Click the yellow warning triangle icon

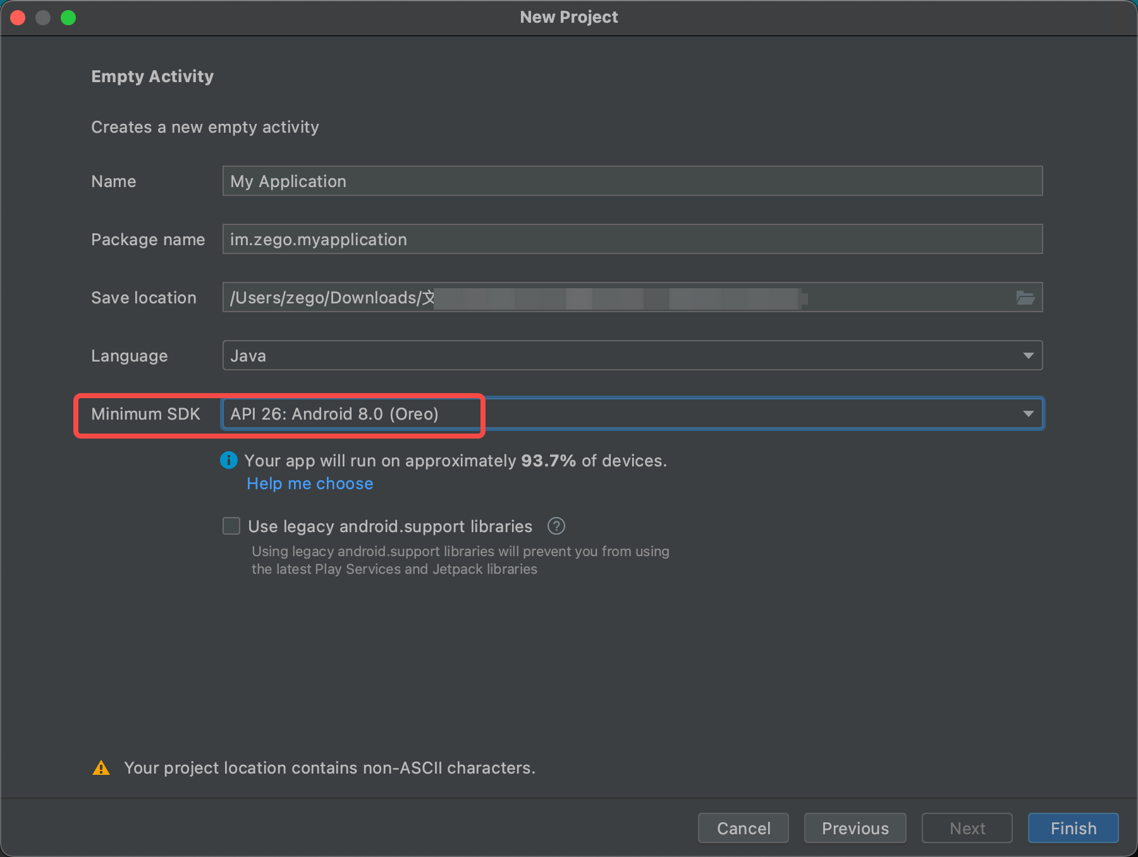tap(101, 768)
